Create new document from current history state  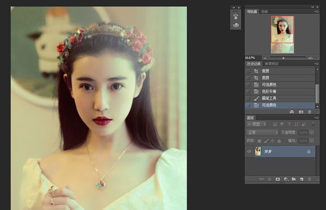coord(292,112)
